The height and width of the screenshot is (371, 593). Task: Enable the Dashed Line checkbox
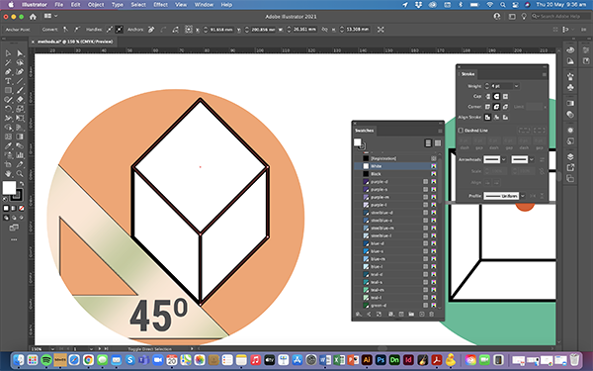pos(461,131)
